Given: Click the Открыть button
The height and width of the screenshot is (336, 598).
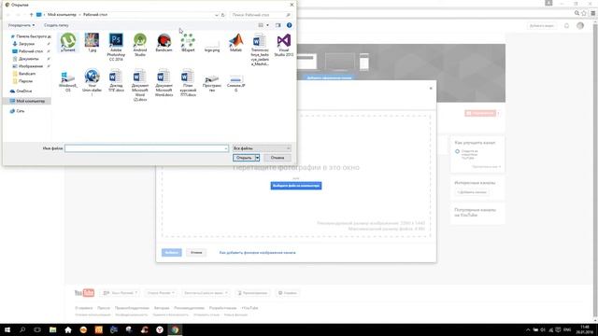Looking at the screenshot, I should pos(244,158).
